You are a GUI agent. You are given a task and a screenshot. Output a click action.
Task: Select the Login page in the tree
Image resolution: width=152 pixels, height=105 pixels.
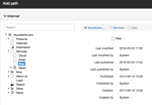coord(20,80)
